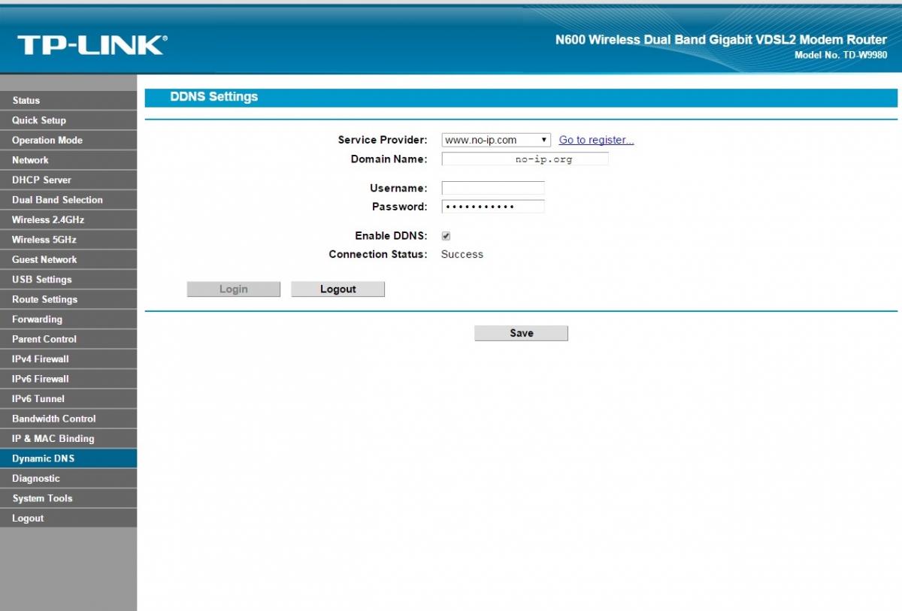Select Dual Band Selection menu item
The image size is (902, 611).
[68, 200]
